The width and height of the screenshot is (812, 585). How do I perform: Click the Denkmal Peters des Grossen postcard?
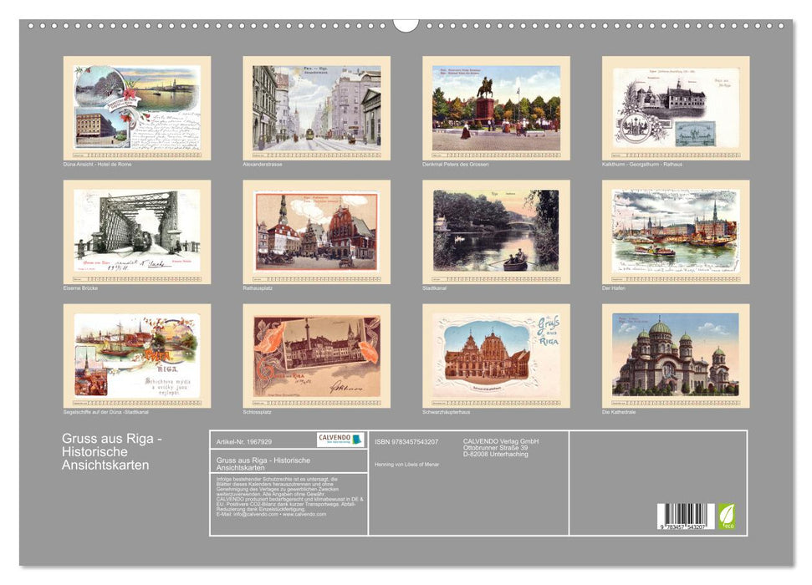click(x=488, y=109)
